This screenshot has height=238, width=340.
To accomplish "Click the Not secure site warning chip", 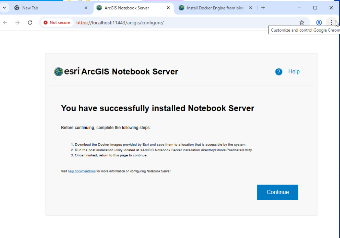I will [x=57, y=23].
